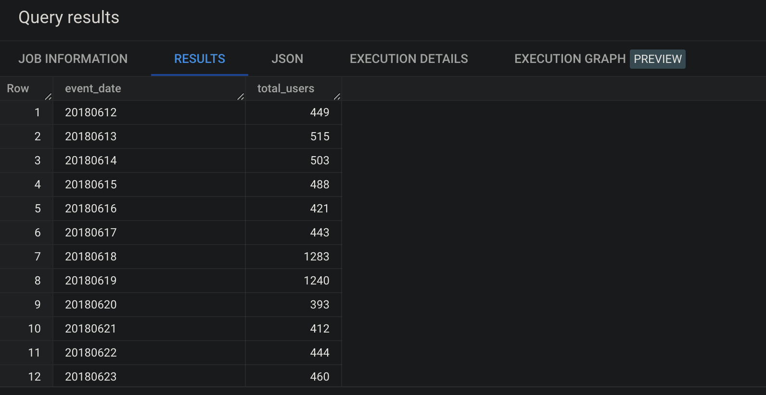Image resolution: width=766 pixels, height=395 pixels.
Task: Click row number 5
Action: (38, 209)
